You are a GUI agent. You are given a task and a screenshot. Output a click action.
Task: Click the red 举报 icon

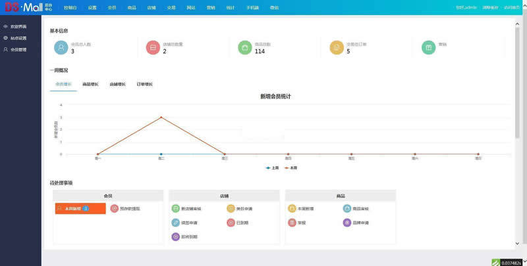point(292,223)
